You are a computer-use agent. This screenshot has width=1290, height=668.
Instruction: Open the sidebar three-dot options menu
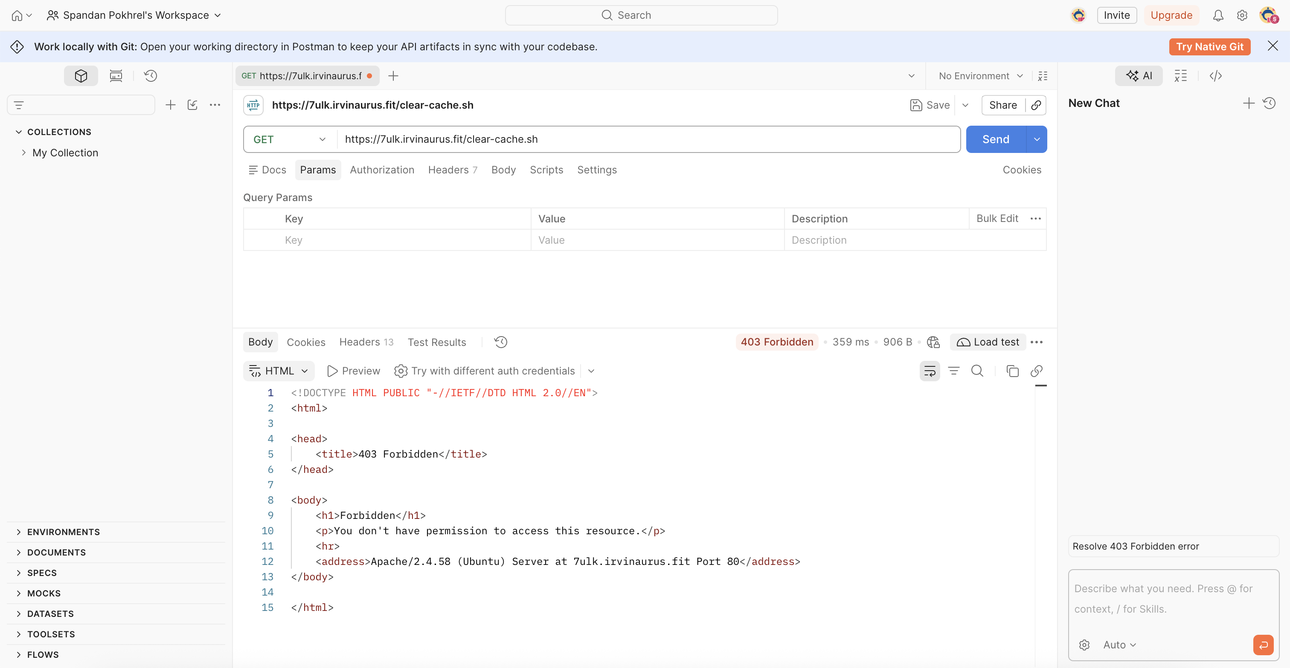tap(215, 104)
